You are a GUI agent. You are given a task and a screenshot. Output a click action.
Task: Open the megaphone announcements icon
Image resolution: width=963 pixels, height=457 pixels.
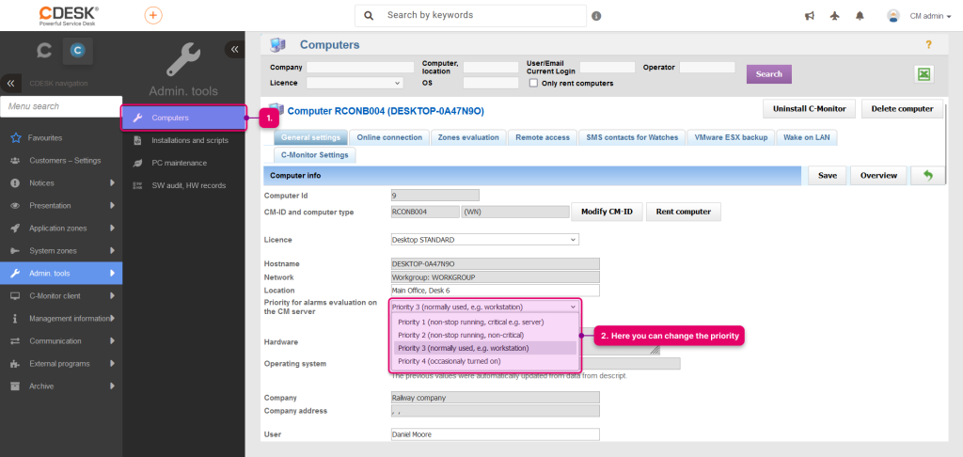[x=810, y=17]
